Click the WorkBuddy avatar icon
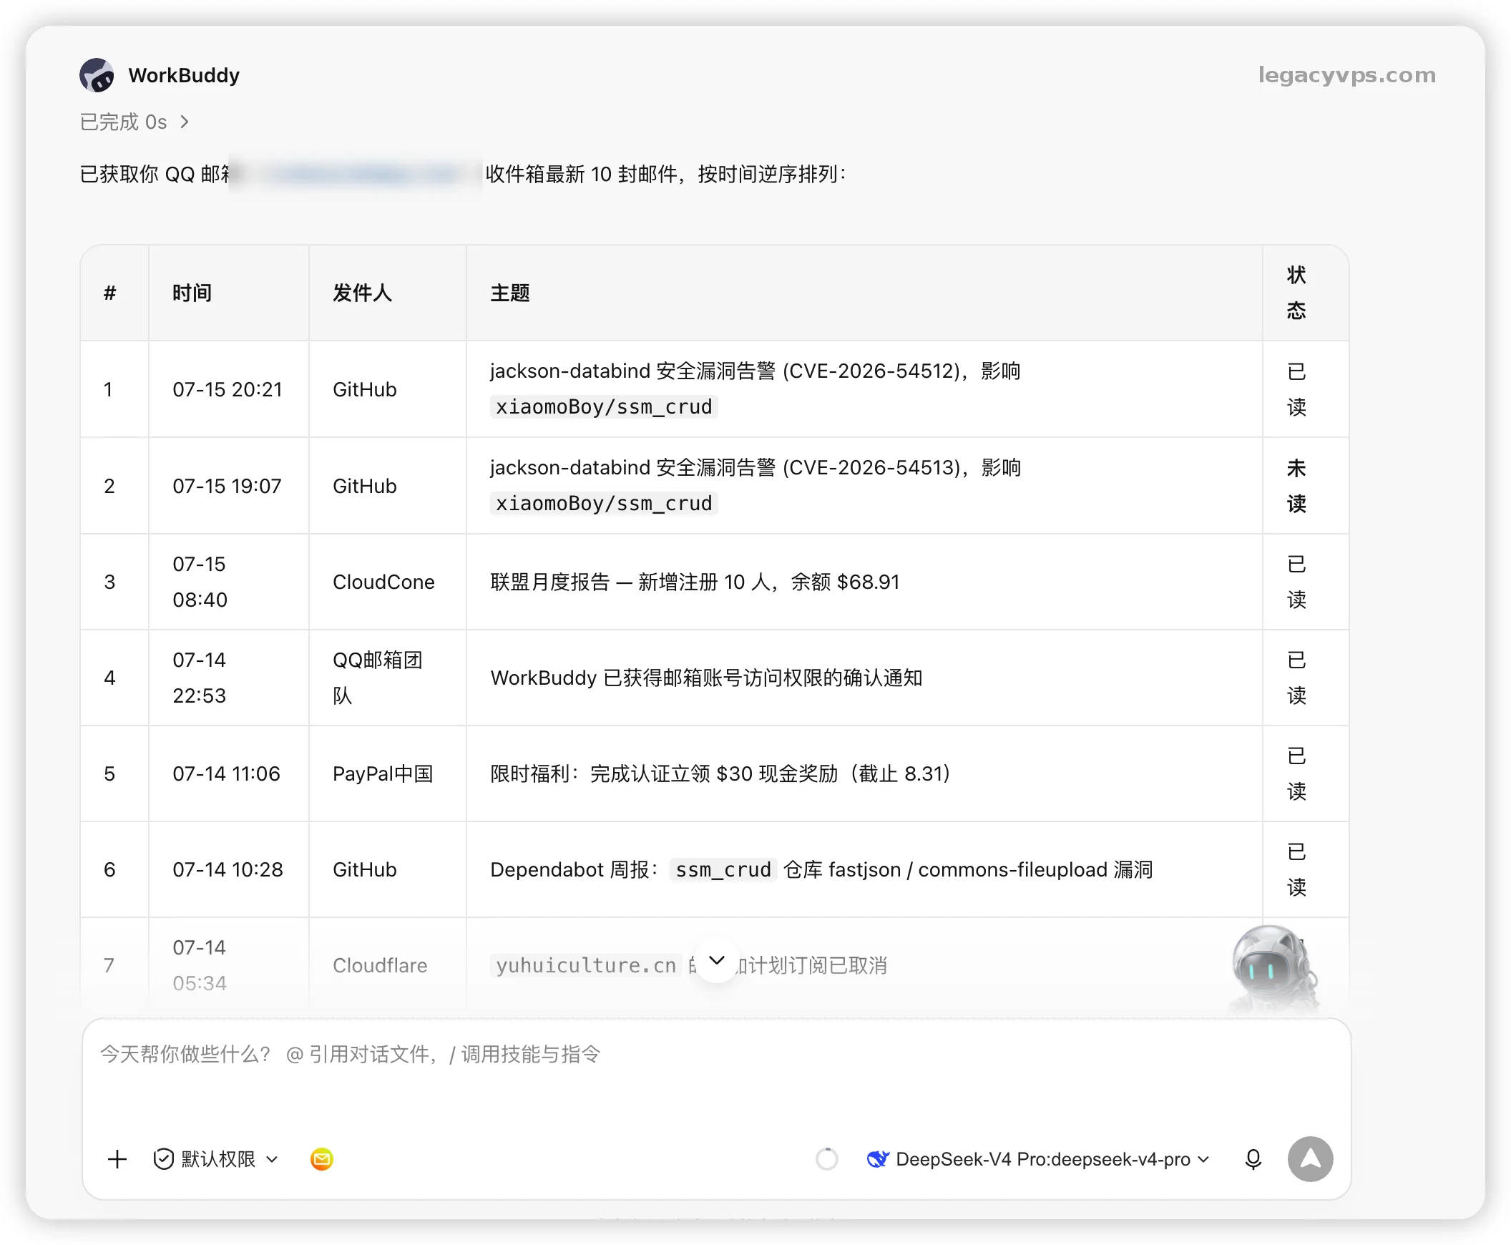This screenshot has height=1245, width=1511. pos(97,75)
